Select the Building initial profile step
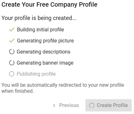The width and height of the screenshot is (134, 114). [x=41, y=30]
